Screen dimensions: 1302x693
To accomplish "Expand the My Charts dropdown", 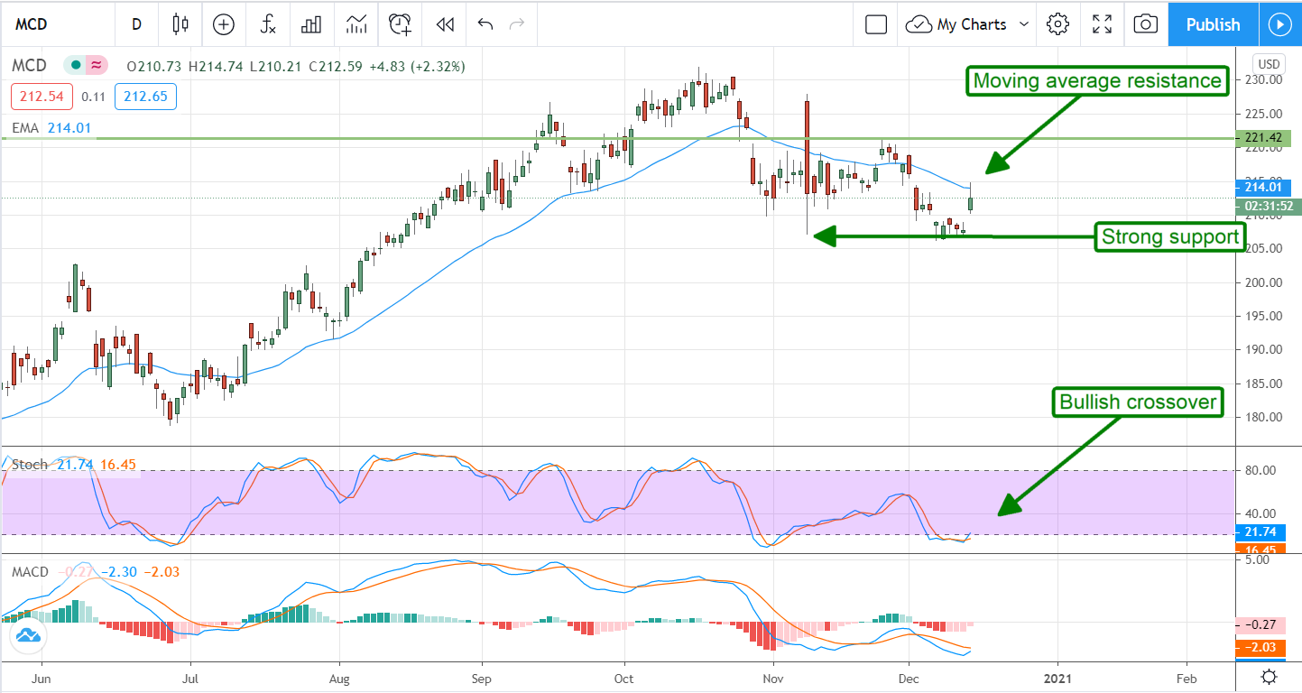I will pos(969,24).
